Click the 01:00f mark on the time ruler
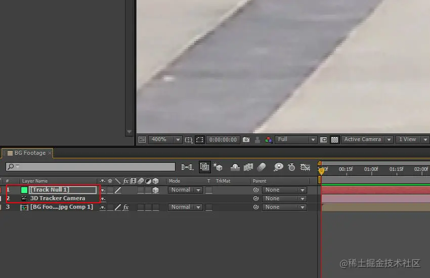Image resolution: width=430 pixels, height=278 pixels. (x=371, y=169)
